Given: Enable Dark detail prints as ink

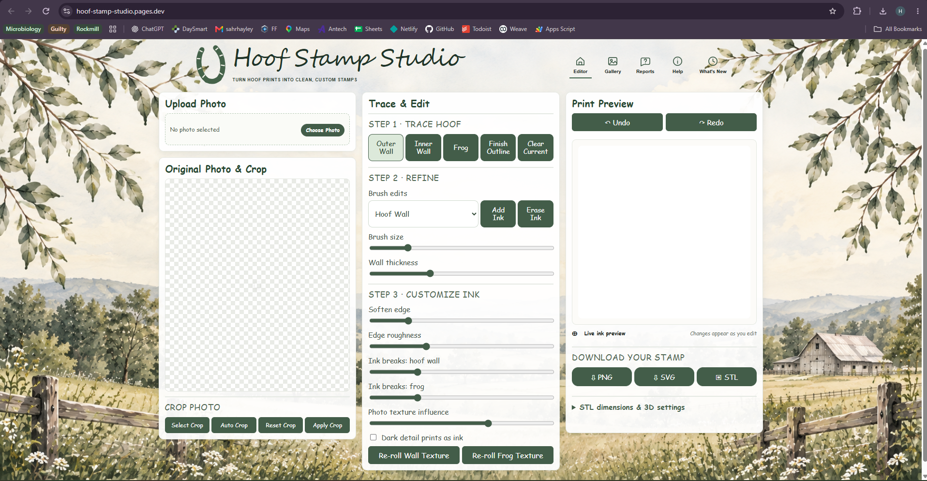Looking at the screenshot, I should [x=373, y=437].
